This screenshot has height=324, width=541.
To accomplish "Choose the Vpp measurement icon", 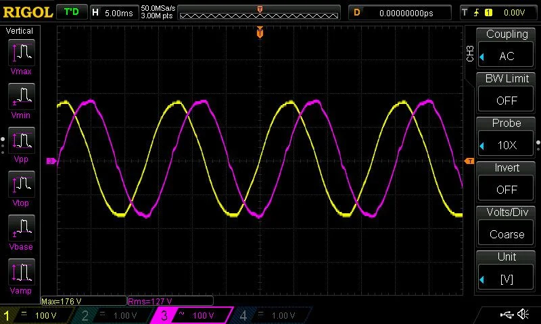I will [22, 142].
